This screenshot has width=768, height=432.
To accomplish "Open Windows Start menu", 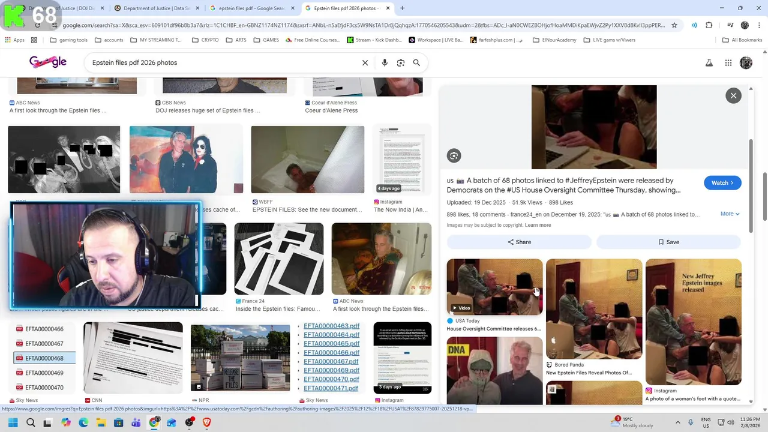I will [13, 422].
